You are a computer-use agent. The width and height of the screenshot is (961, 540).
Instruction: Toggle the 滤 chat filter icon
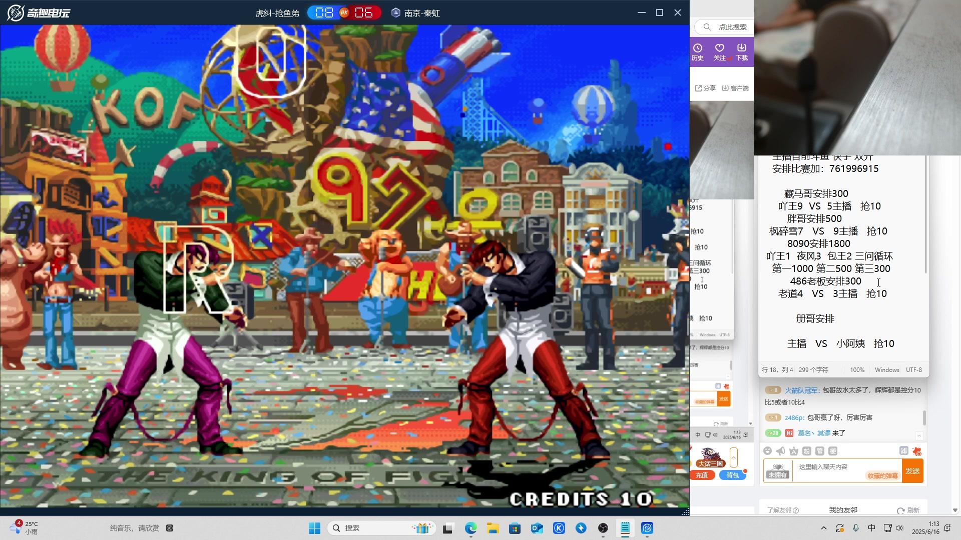pyautogui.click(x=903, y=451)
